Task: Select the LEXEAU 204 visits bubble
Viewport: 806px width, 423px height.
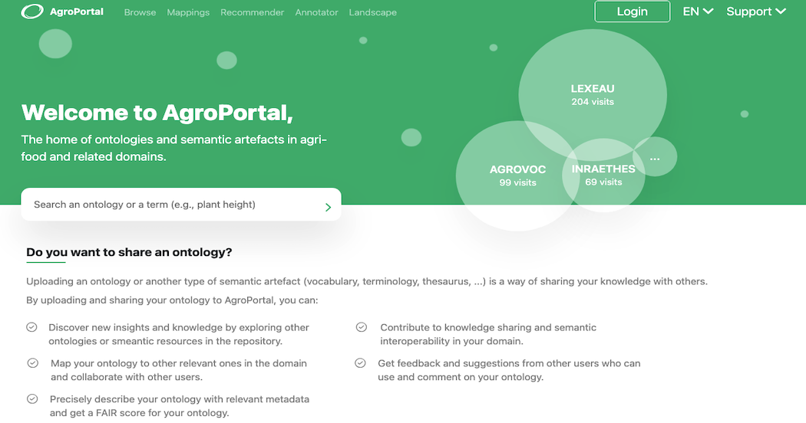Action: (x=593, y=94)
